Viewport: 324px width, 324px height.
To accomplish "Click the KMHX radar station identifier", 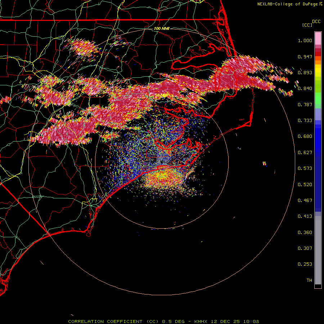I will click(x=201, y=321).
